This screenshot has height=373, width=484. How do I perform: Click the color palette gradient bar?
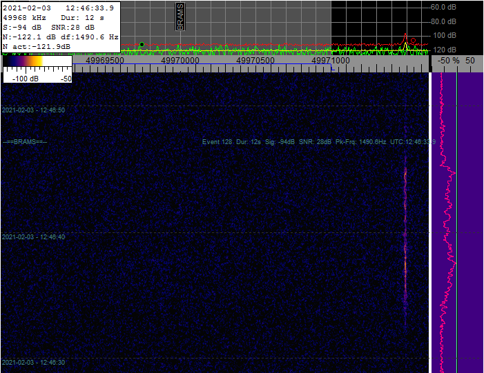(x=37, y=61)
